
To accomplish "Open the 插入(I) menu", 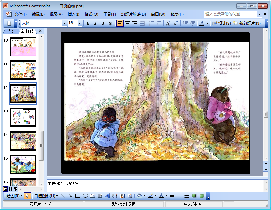I will coord(73,14).
